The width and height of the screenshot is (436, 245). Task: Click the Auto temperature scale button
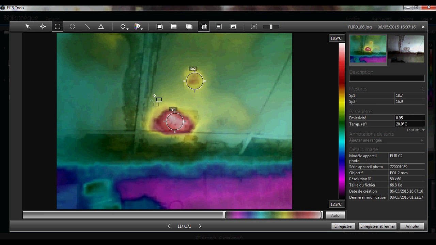(x=335, y=215)
